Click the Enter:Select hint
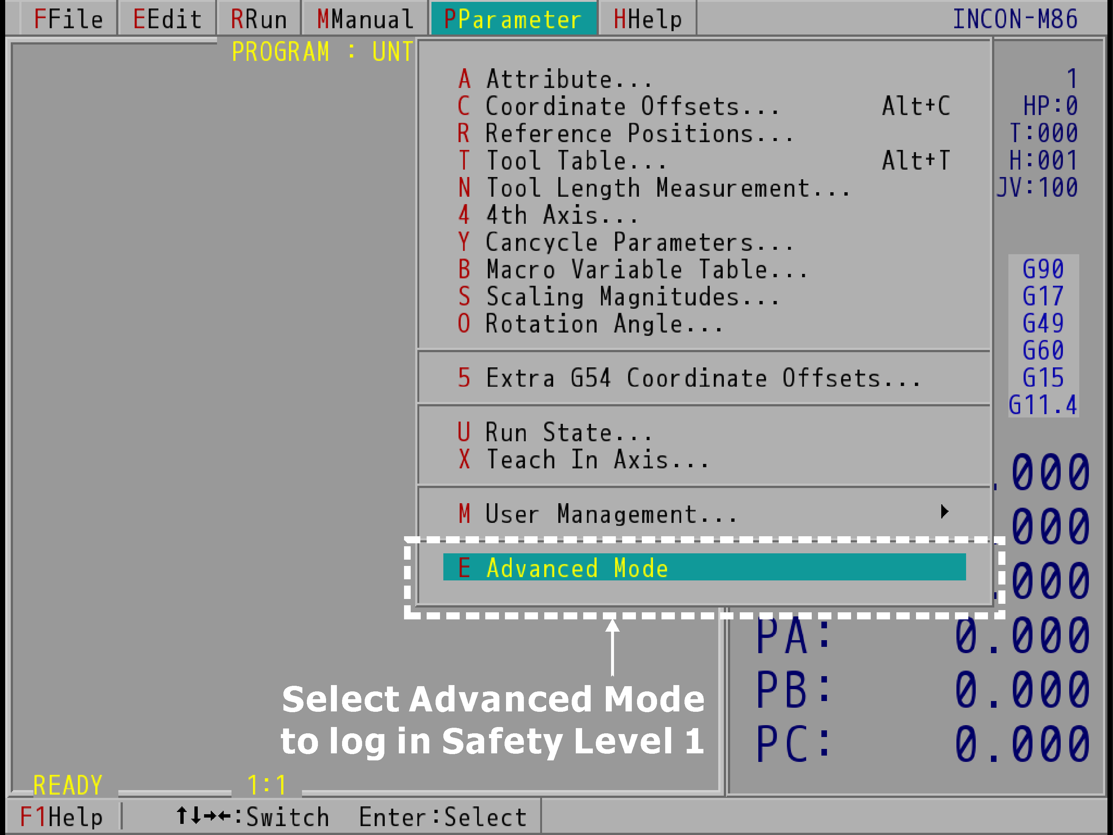Screen dimensions: 1113x835 (443, 816)
